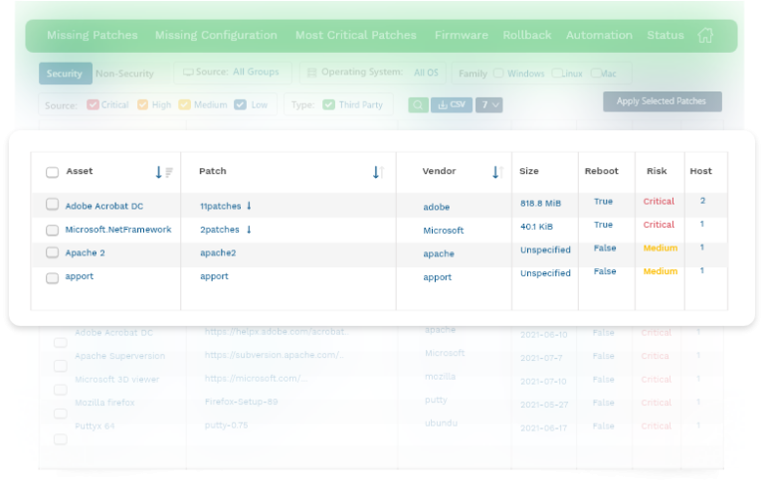This screenshot has height=501, width=764.
Task: Open the rows-per-page dropdown showing 7
Action: click(x=489, y=104)
